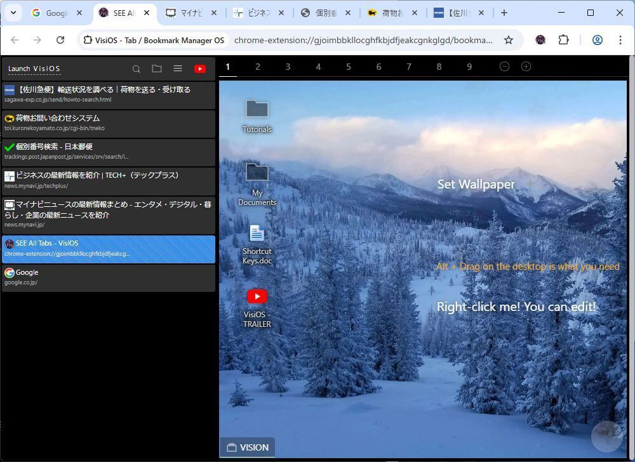The width and height of the screenshot is (635, 462).
Task: Click the Right-click me! You can edit! text
Action: coord(516,307)
